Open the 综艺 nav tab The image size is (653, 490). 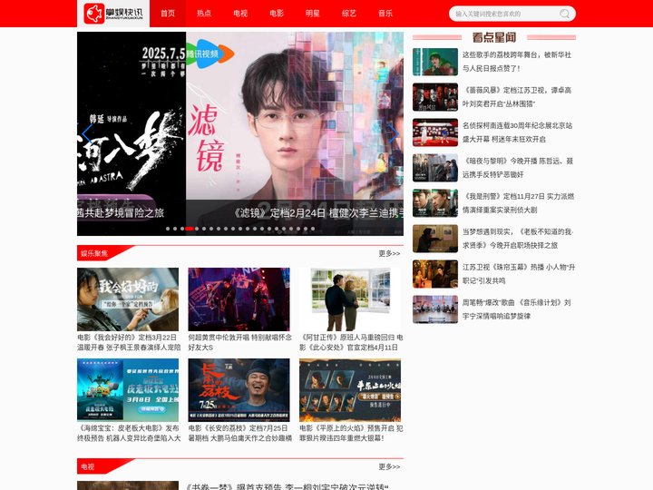[x=349, y=14]
